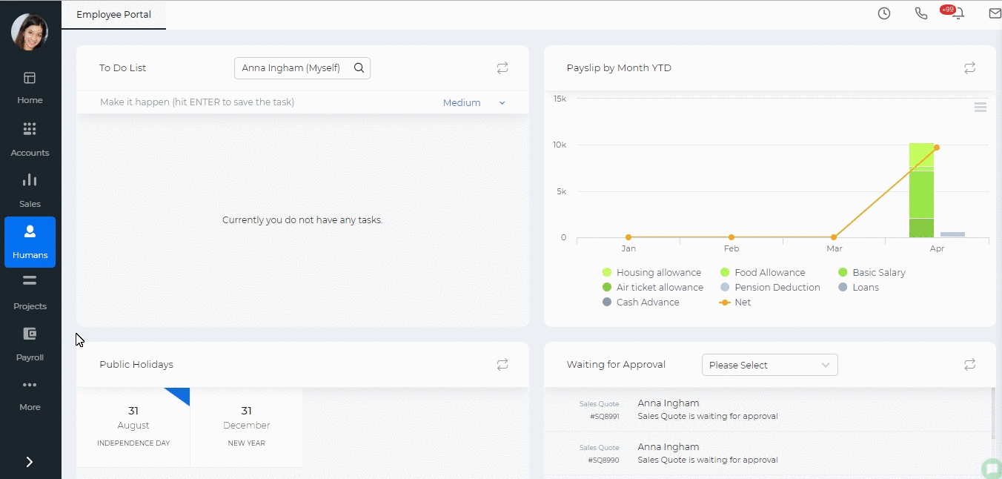The height and width of the screenshot is (479, 1002).
Task: Open the Sales module
Action: click(x=30, y=191)
